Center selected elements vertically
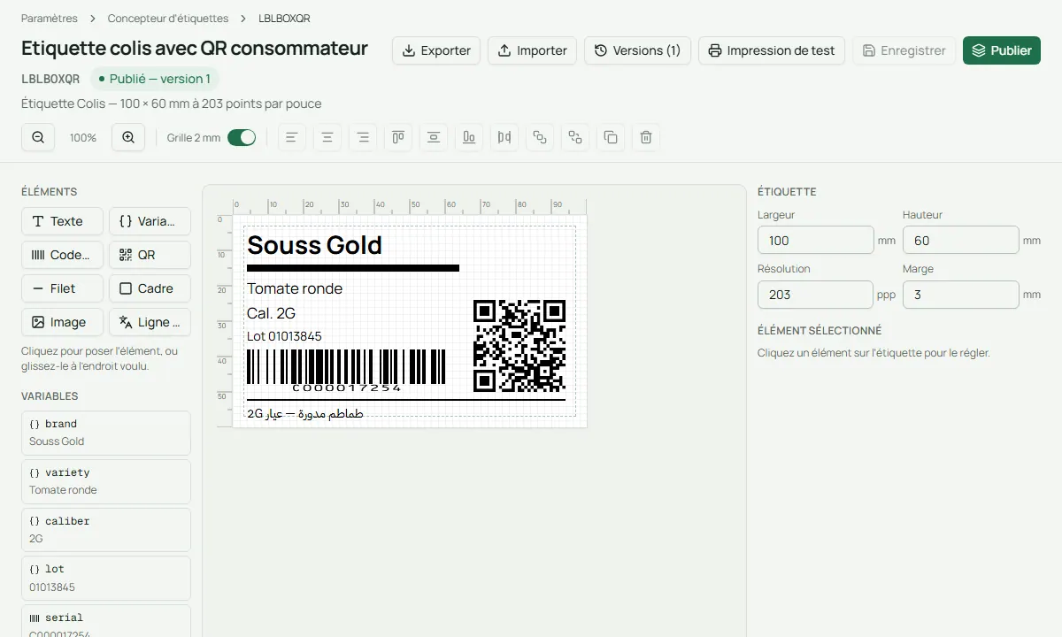1062x637 pixels. [x=434, y=137]
